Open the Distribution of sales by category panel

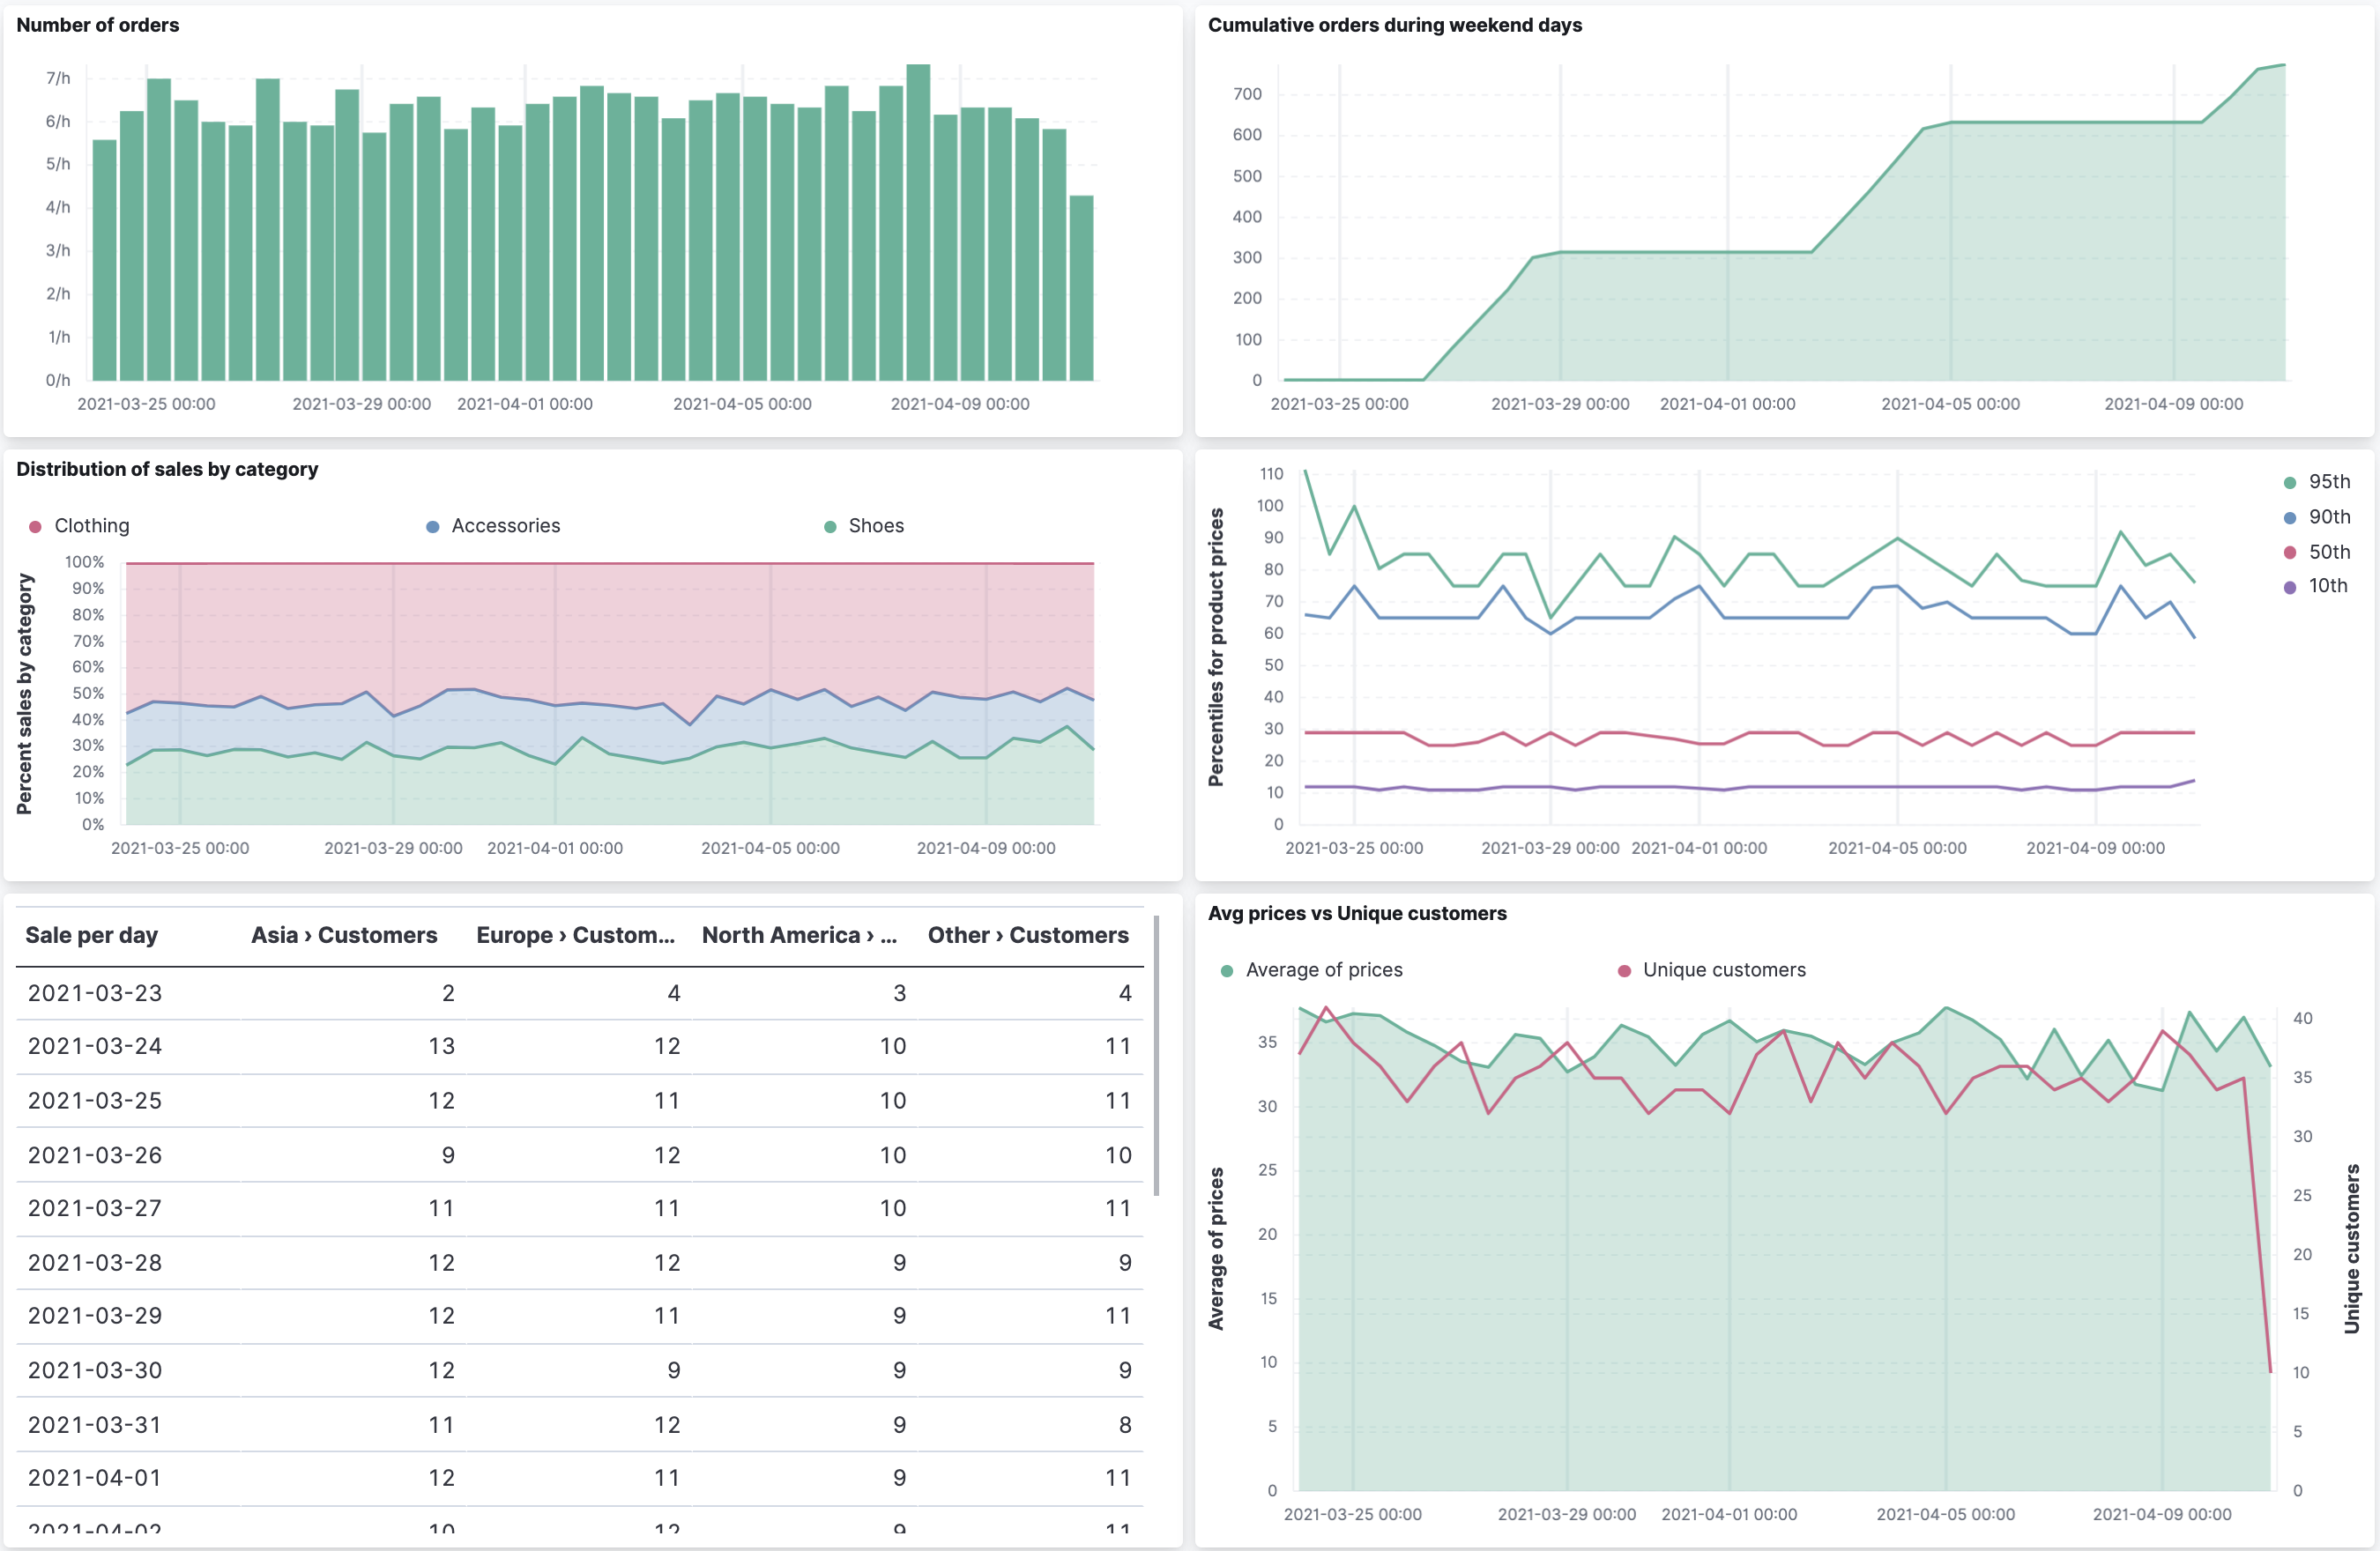coord(168,468)
